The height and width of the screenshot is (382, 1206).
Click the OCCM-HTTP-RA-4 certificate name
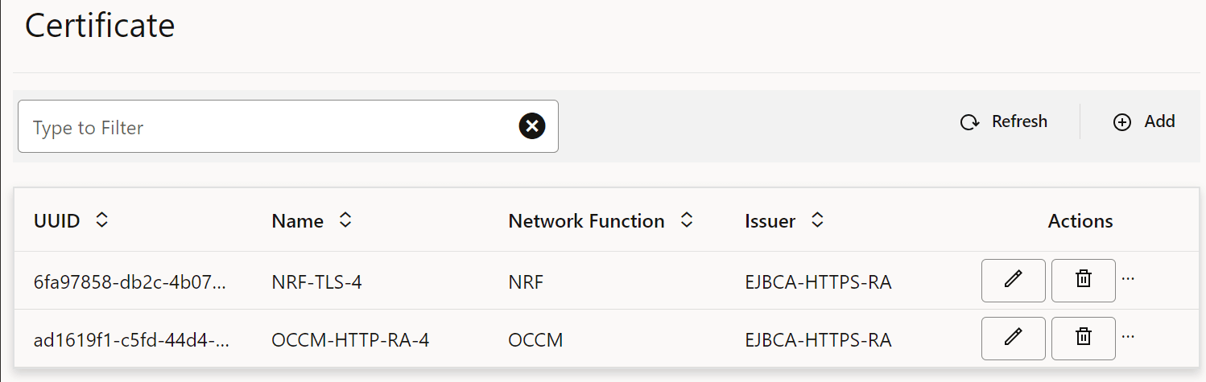point(350,340)
